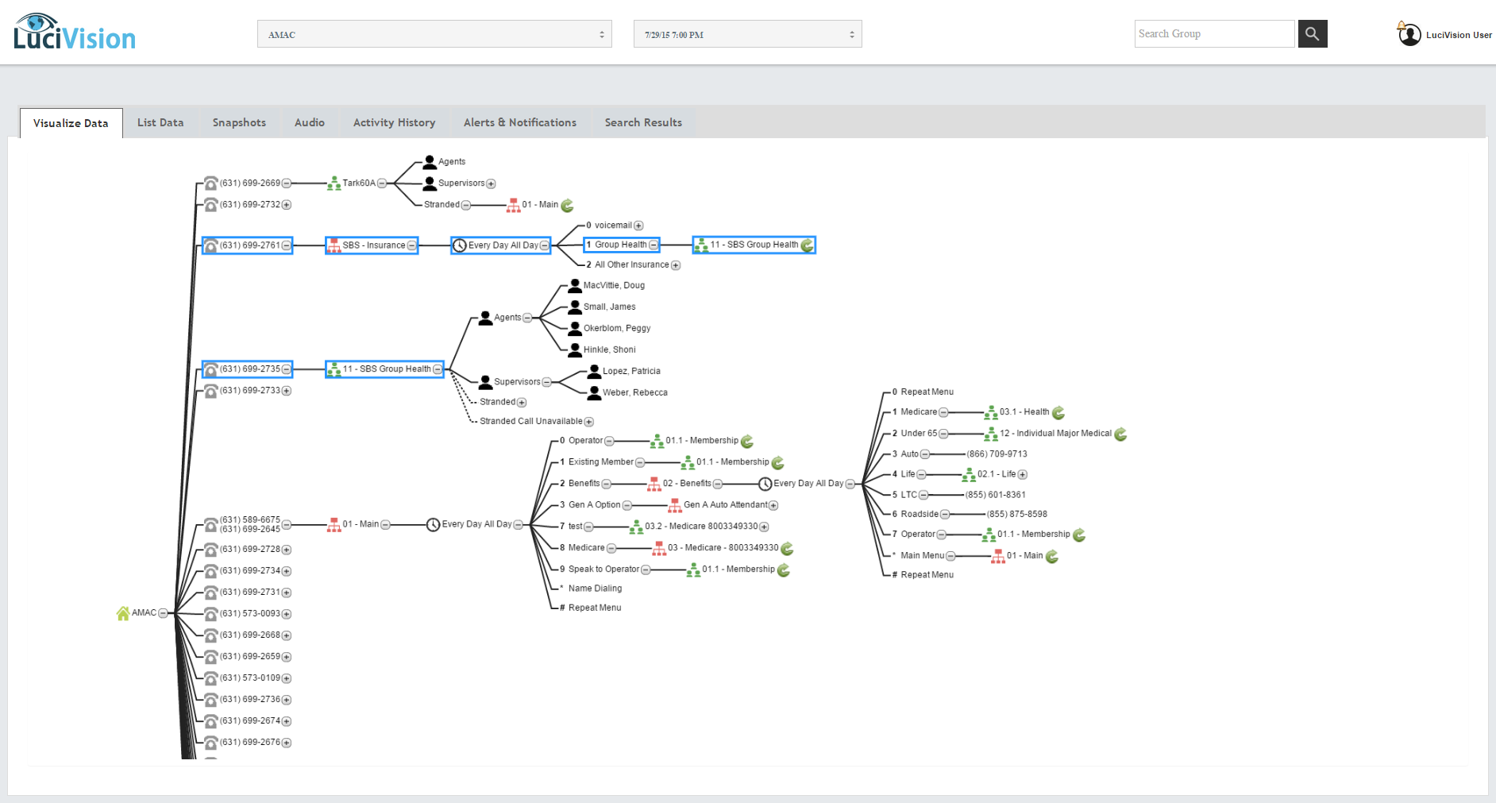Open the Activity History tab
Viewport: 1496px width, 803px height.
(395, 122)
